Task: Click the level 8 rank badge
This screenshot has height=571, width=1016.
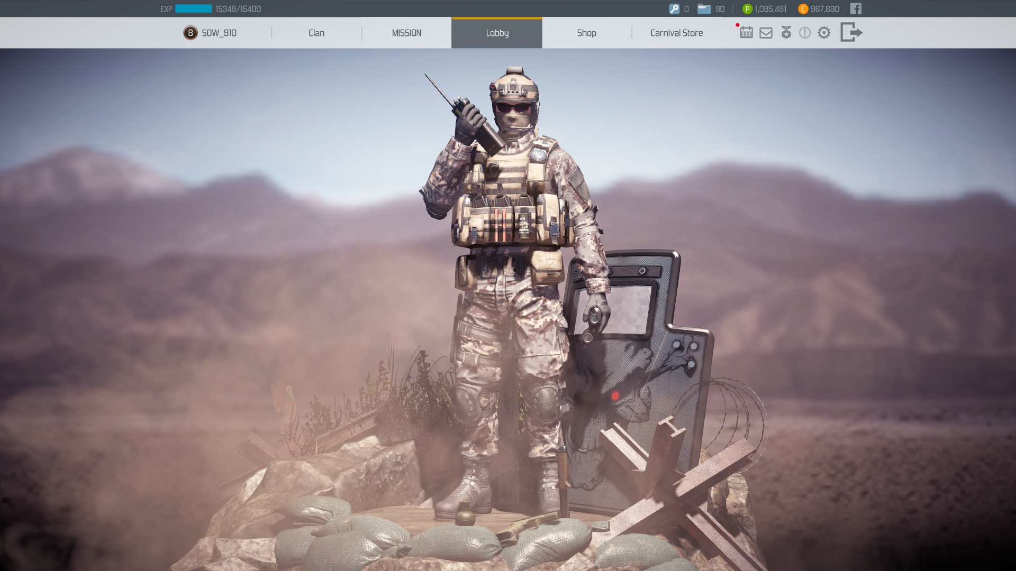Action: (x=190, y=33)
